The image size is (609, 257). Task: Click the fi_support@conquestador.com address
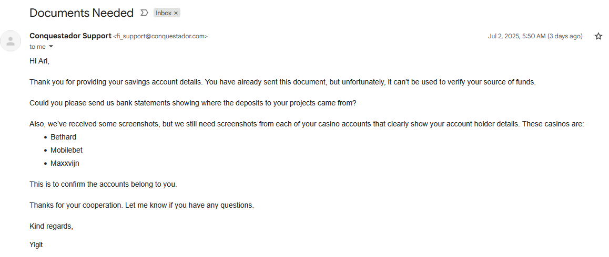[160, 36]
